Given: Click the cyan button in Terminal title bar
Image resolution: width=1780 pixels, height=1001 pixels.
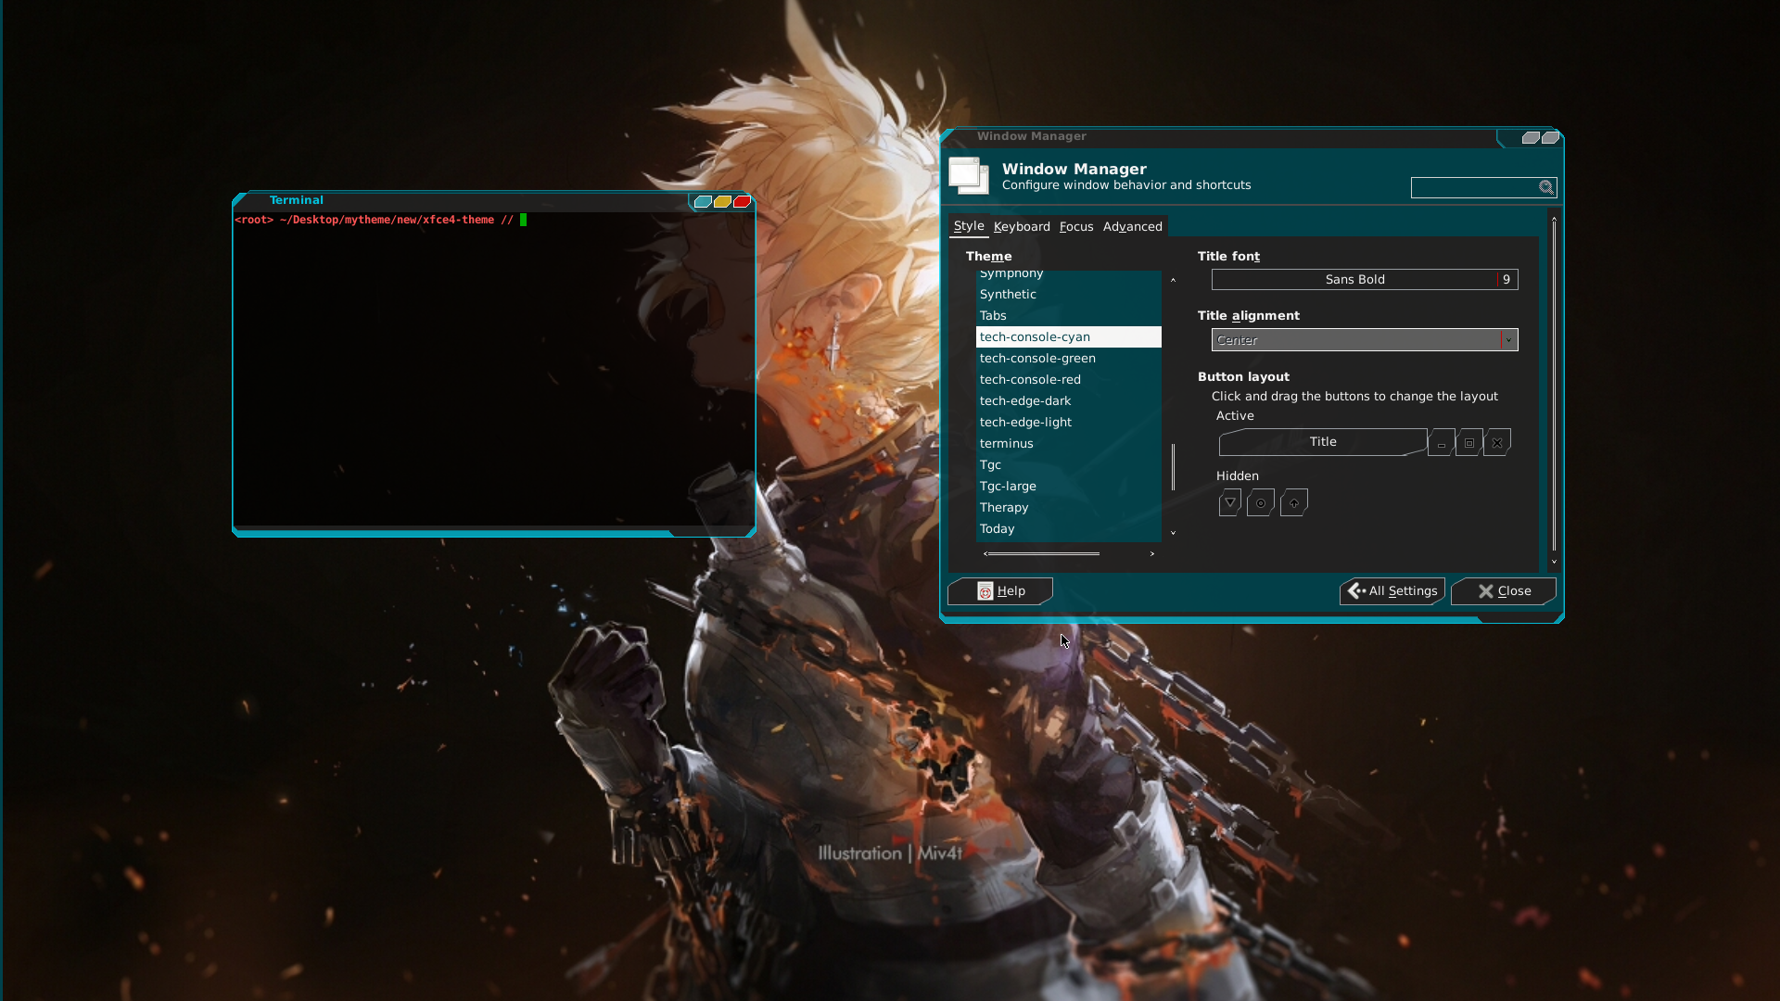Looking at the screenshot, I should tap(703, 202).
